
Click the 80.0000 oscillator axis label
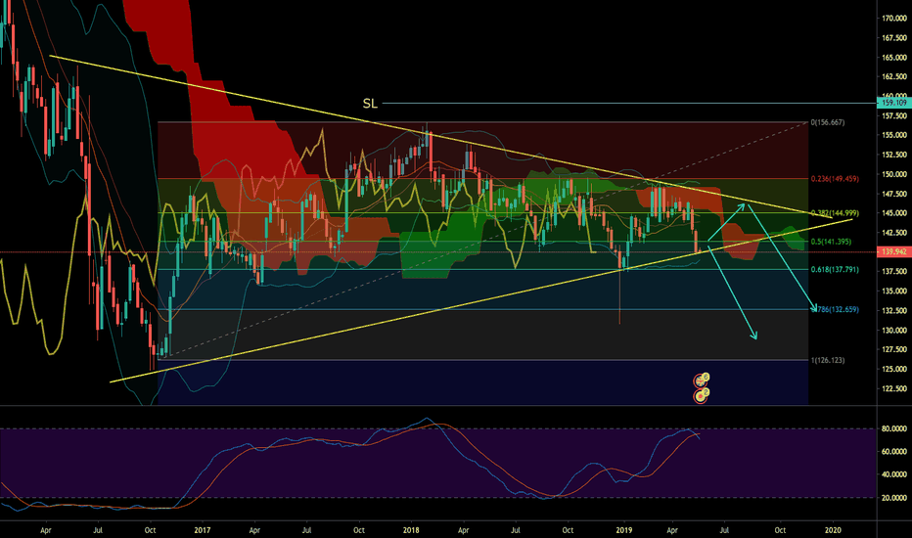tap(894, 428)
